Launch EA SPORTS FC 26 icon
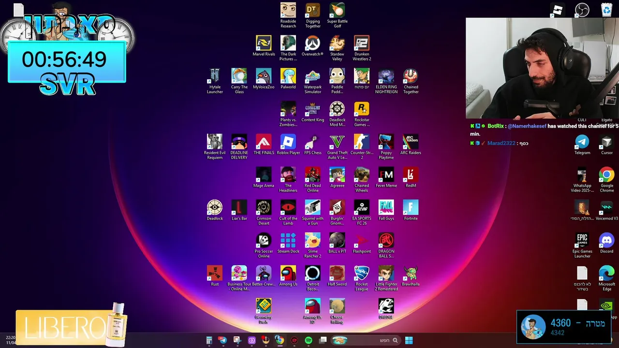The height and width of the screenshot is (348, 619). [362, 213]
